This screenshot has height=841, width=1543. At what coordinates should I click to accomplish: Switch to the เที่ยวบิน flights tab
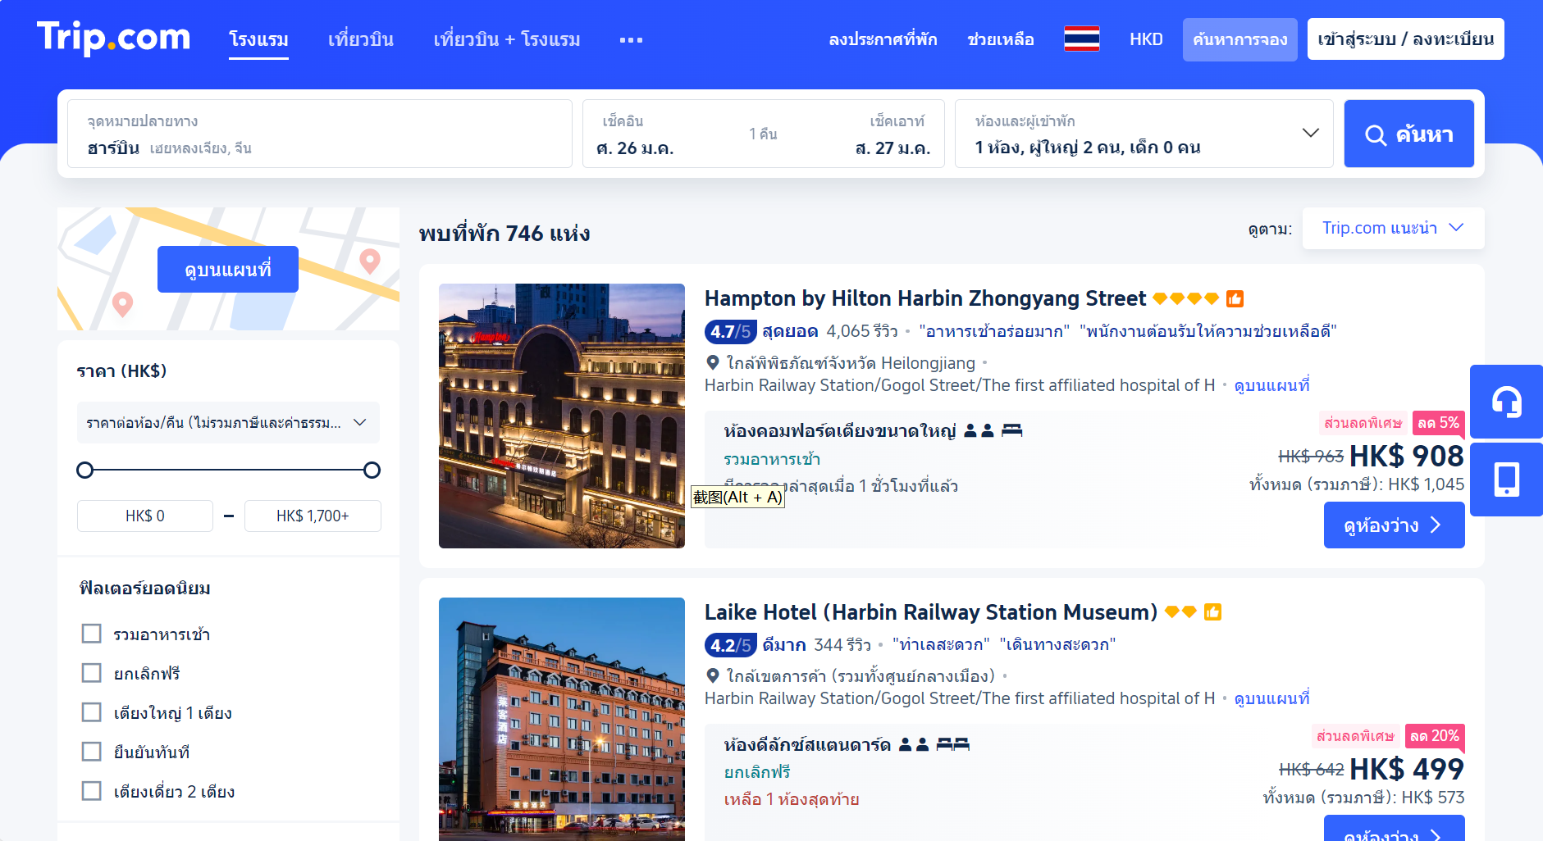360,39
